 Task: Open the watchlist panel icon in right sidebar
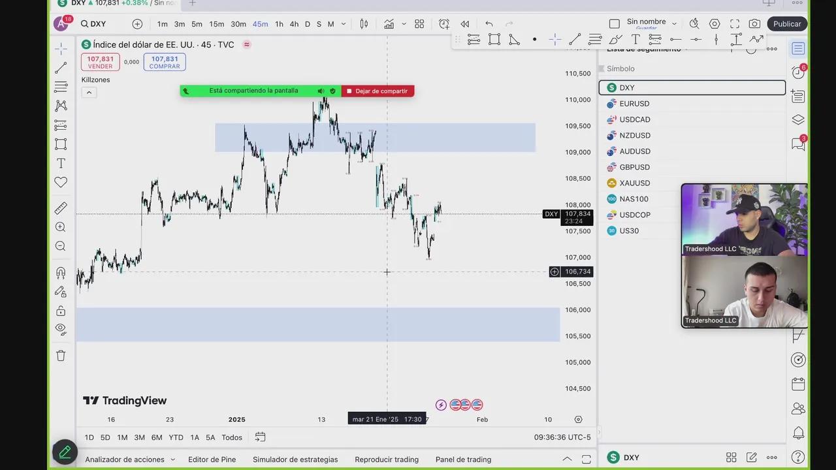click(797, 48)
